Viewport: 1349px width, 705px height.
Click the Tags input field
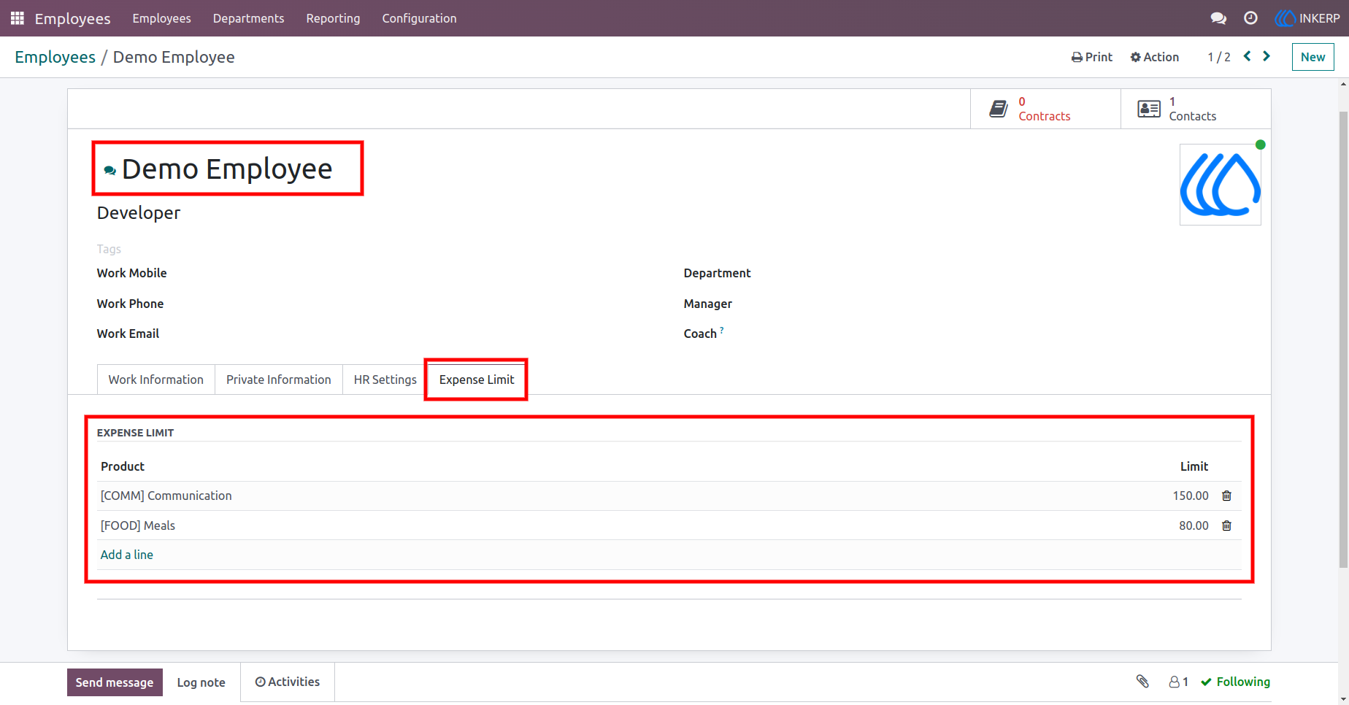point(109,249)
